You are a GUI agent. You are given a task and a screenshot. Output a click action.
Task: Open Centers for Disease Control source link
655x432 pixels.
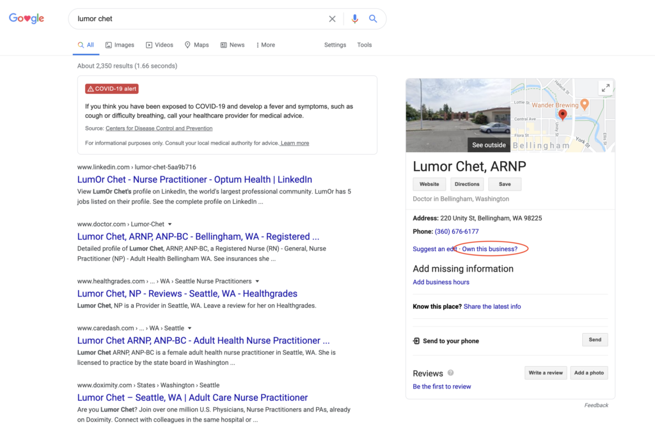coord(159,128)
